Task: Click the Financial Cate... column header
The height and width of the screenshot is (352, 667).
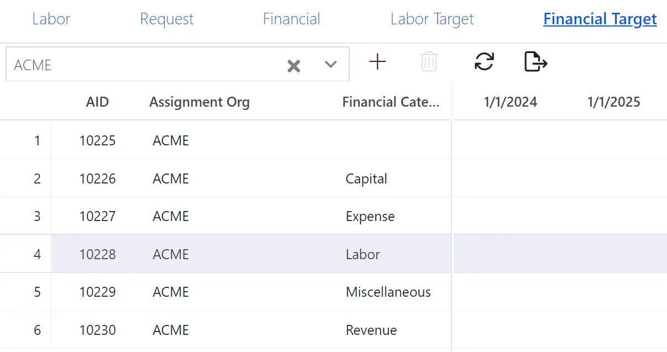Action: point(391,102)
